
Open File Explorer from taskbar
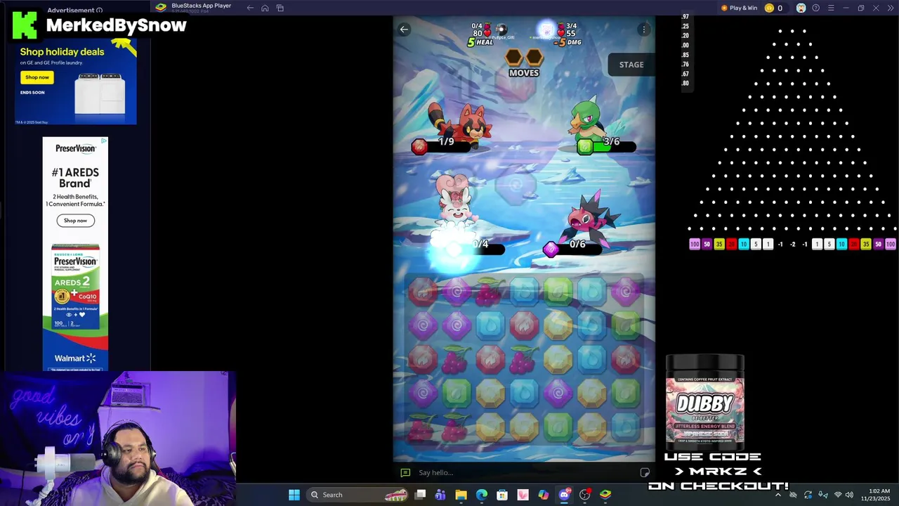pyautogui.click(x=461, y=495)
